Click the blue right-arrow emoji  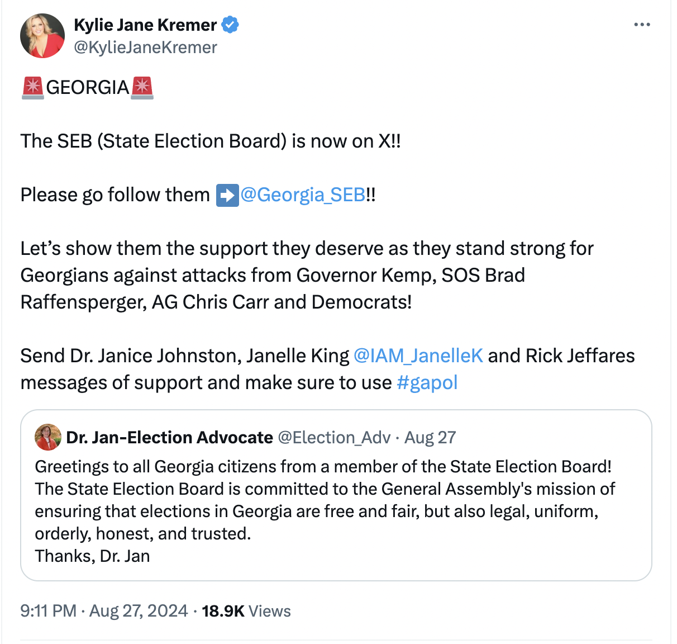pyautogui.click(x=227, y=195)
